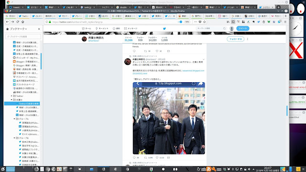Viewport: 306px width, 172px height.
Task: Click the Evernote elephant extension icon
Action: click(x=253, y=22)
